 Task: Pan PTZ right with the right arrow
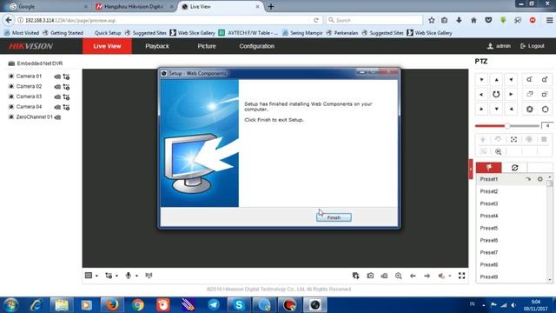[511, 95]
